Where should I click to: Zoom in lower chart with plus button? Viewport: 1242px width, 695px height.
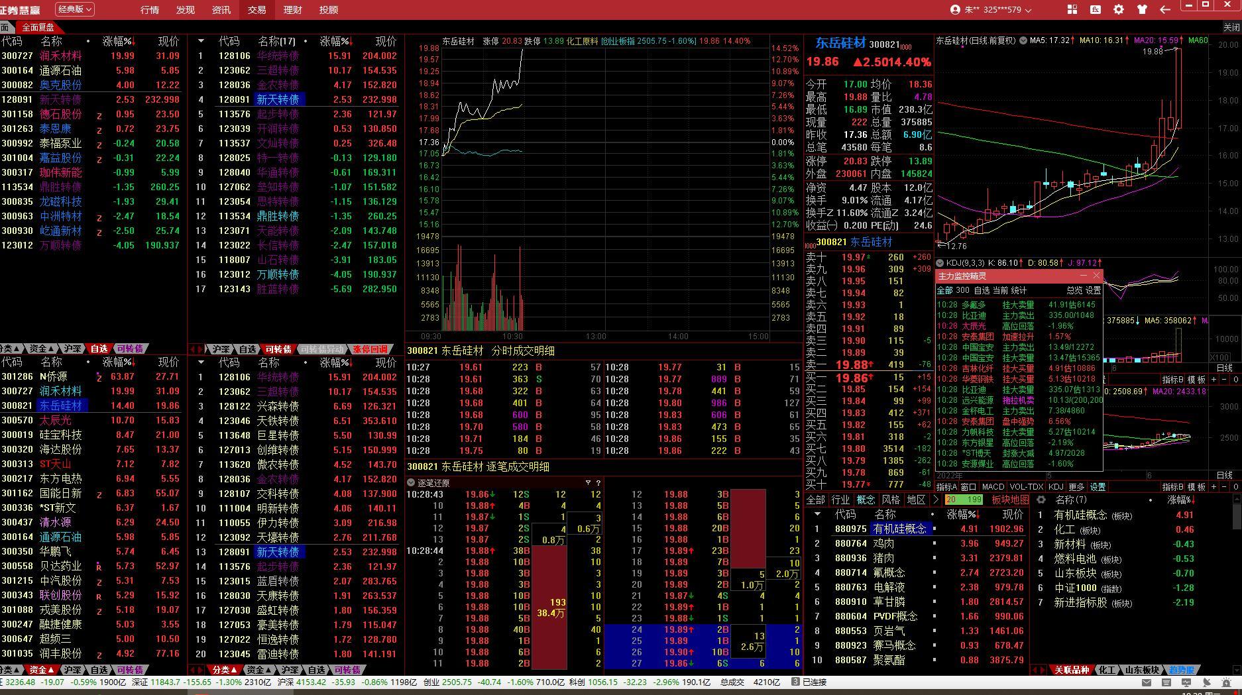pos(1214,487)
